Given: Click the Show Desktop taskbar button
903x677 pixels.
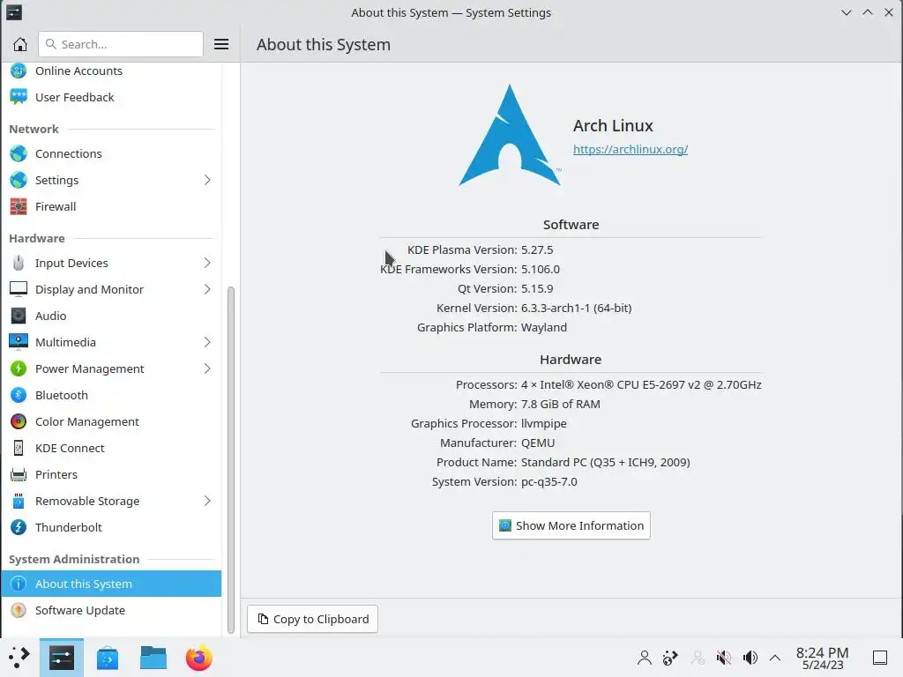Looking at the screenshot, I should pos(880,658).
